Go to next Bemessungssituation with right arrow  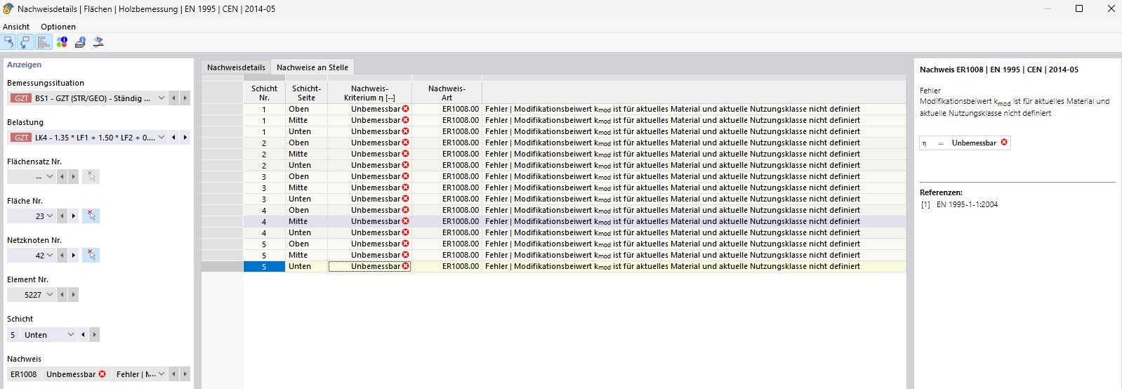(x=185, y=98)
